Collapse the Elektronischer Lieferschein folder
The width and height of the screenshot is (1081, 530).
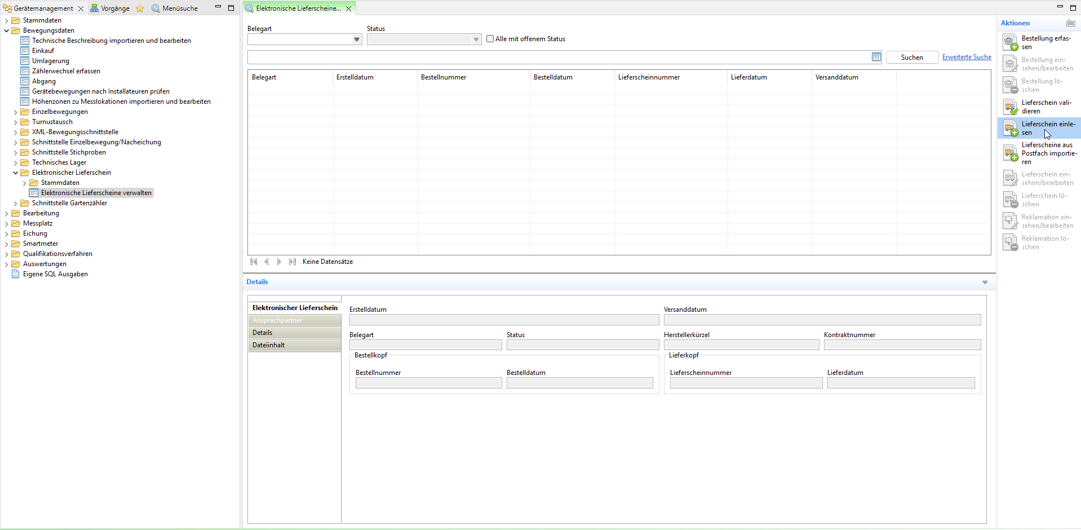[15, 173]
